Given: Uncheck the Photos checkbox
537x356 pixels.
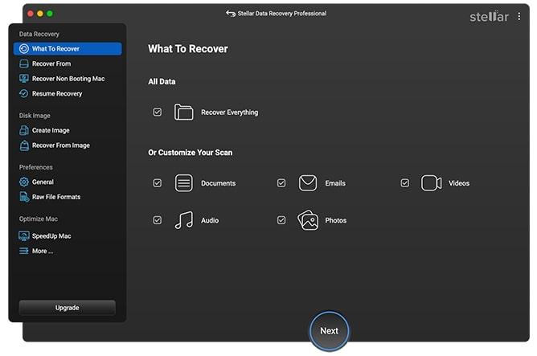Looking at the screenshot, I should tap(281, 220).
